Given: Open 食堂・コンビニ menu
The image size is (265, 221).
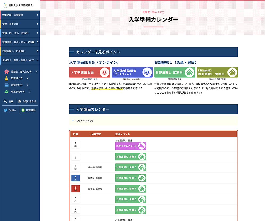Looking at the screenshot, I should tap(20, 24).
